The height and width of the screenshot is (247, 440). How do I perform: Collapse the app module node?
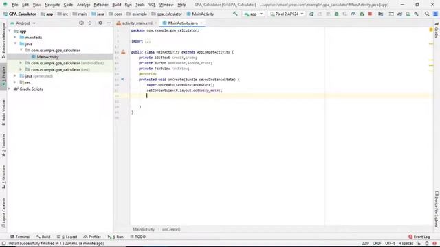(x=10, y=31)
